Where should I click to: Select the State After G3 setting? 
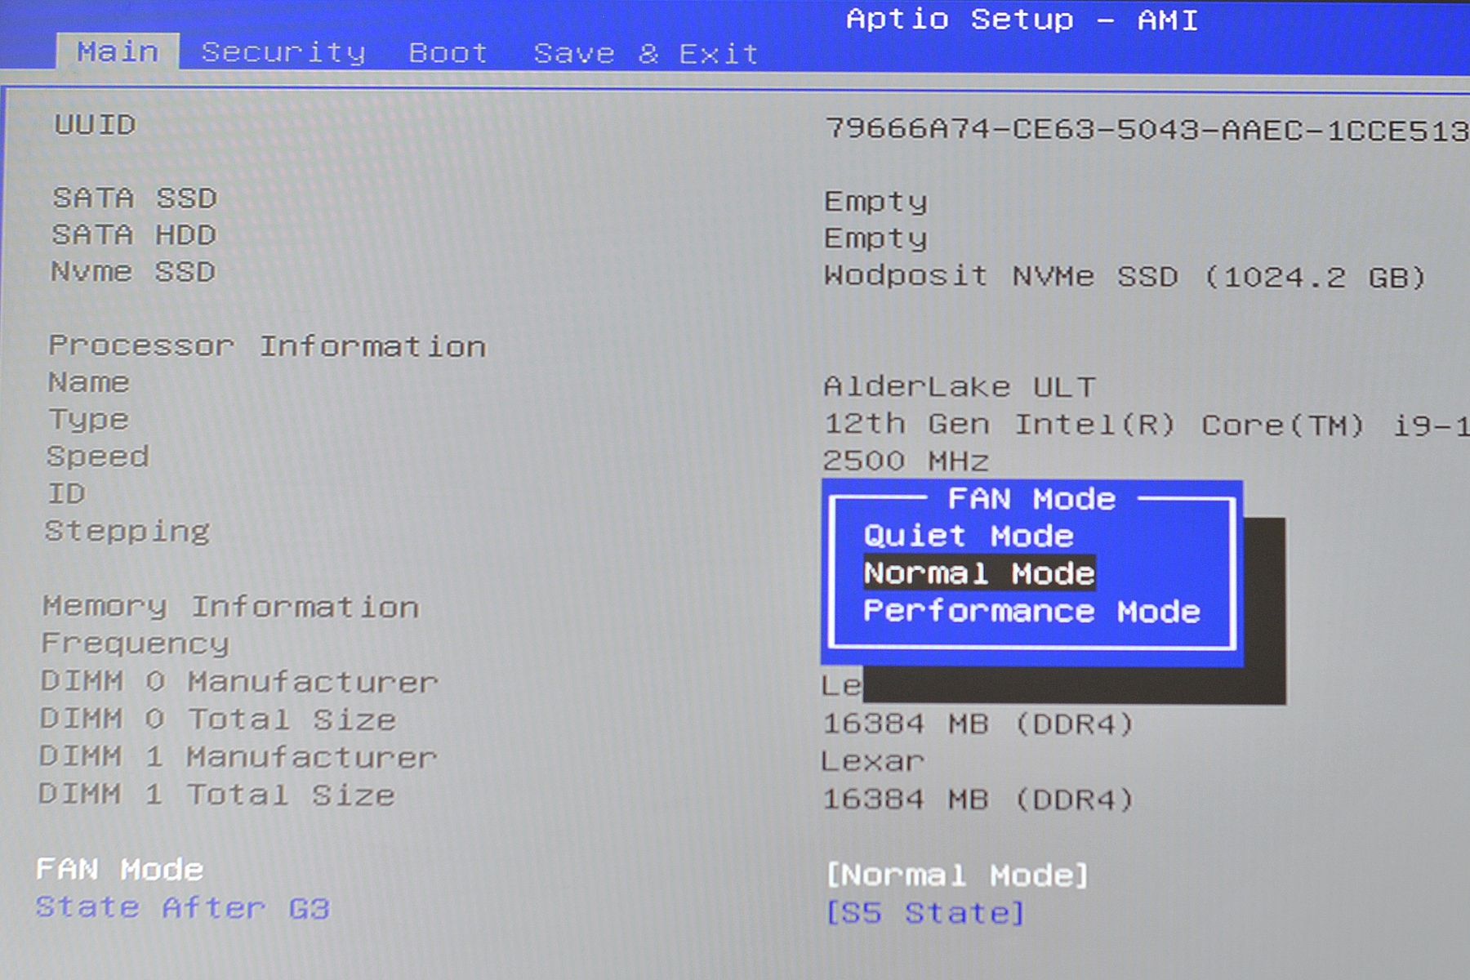(182, 907)
